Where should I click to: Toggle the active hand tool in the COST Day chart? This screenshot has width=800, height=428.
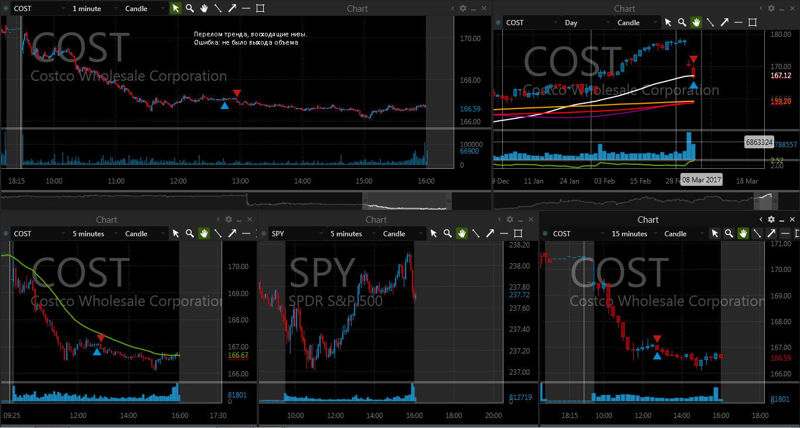tap(696, 22)
